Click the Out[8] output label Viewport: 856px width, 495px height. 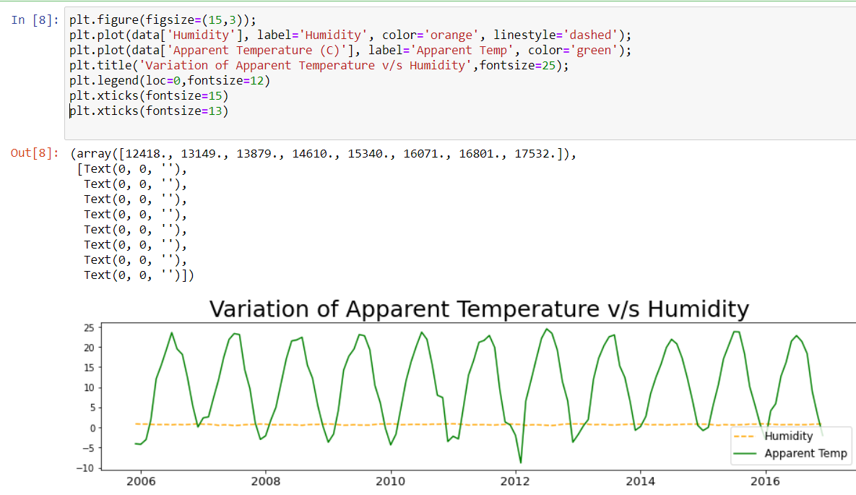click(30, 153)
